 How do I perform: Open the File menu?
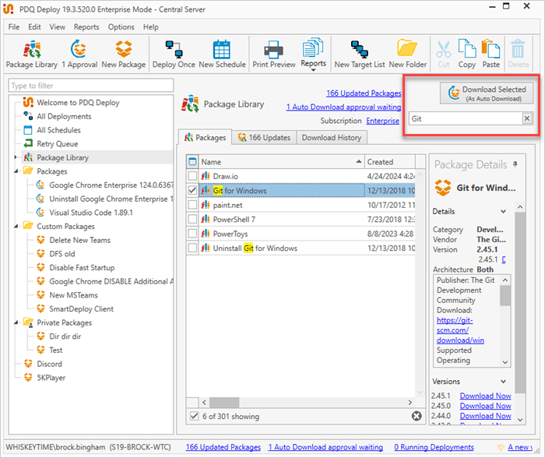14,26
